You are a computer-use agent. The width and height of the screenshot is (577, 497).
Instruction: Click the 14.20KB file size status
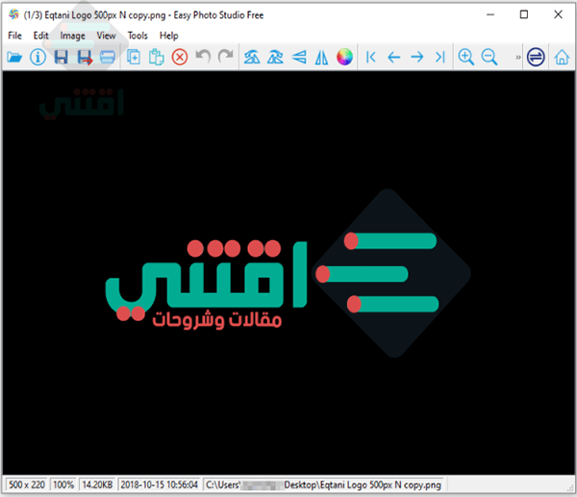[97, 485]
